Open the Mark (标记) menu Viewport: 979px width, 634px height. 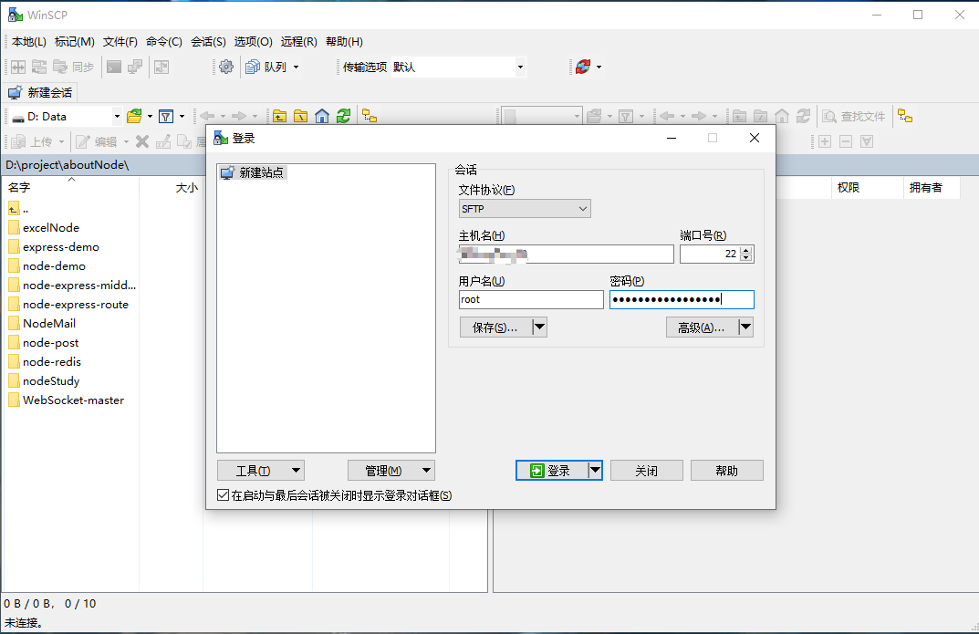[74, 42]
